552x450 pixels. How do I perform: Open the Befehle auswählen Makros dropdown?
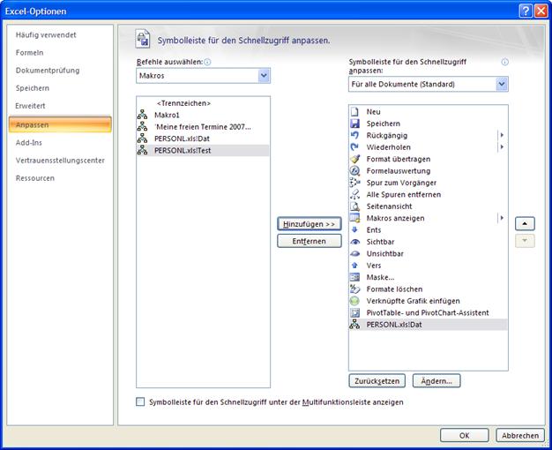(263, 77)
